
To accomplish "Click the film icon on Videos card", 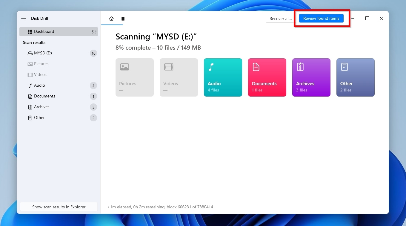I will click(169, 67).
